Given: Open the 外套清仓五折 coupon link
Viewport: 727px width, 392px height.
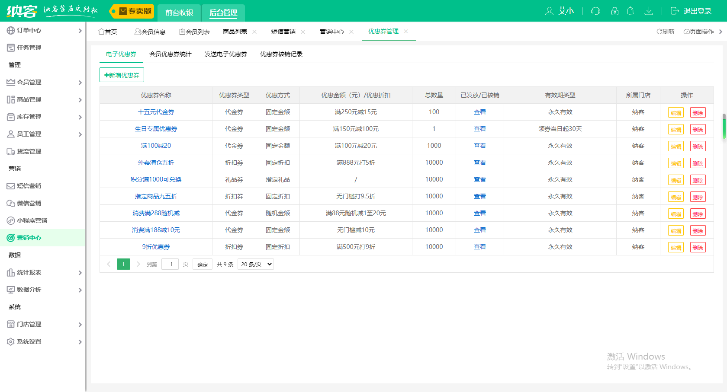Looking at the screenshot, I should pos(156,163).
